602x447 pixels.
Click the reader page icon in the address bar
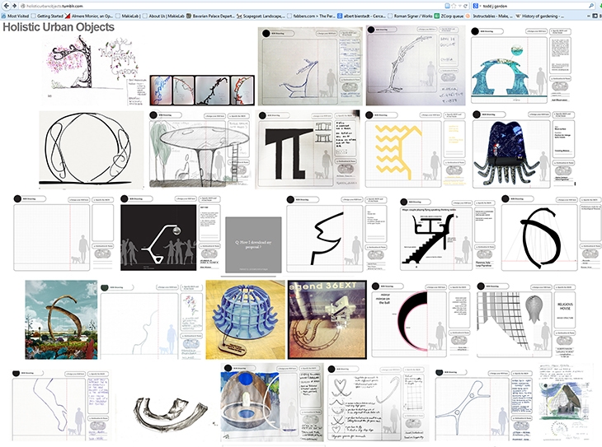pyautogui.click(x=447, y=6)
